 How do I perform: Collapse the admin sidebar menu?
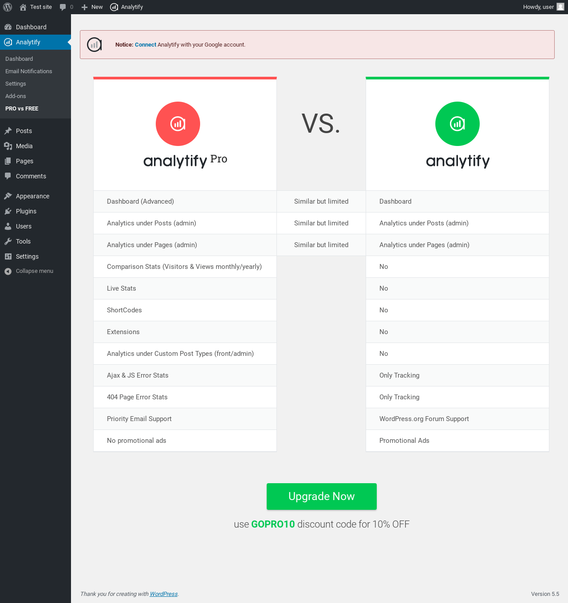click(35, 271)
